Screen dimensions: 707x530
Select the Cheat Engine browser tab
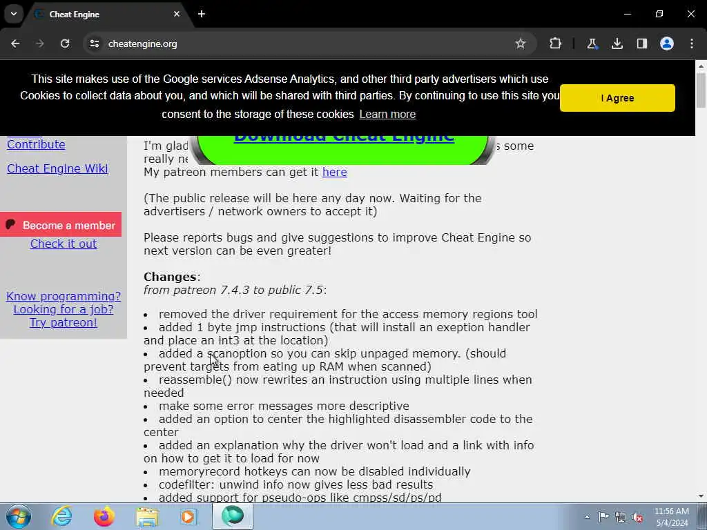108,14
